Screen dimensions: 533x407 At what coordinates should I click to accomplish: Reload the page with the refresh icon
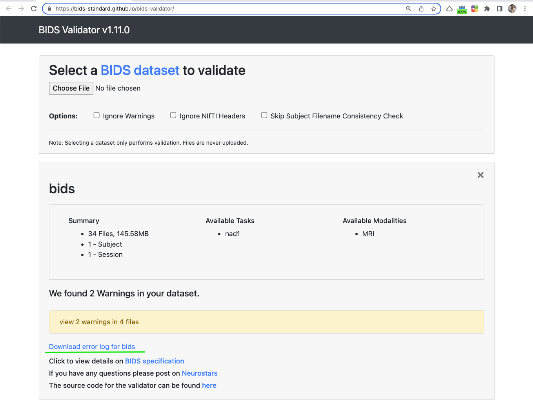(x=34, y=9)
